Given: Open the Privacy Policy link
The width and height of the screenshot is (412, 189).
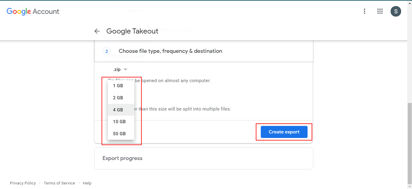Looking at the screenshot, I should click(23, 183).
